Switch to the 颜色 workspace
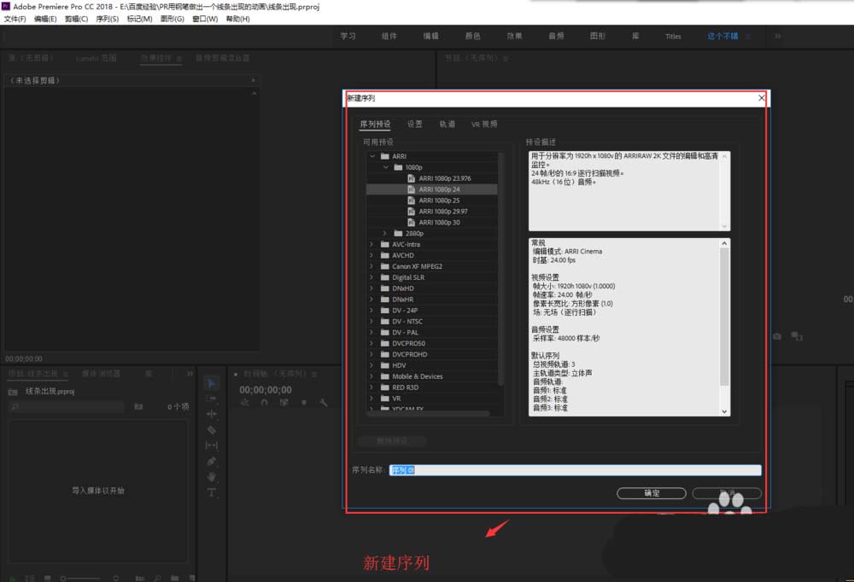854x582 pixels. pyautogui.click(x=473, y=37)
